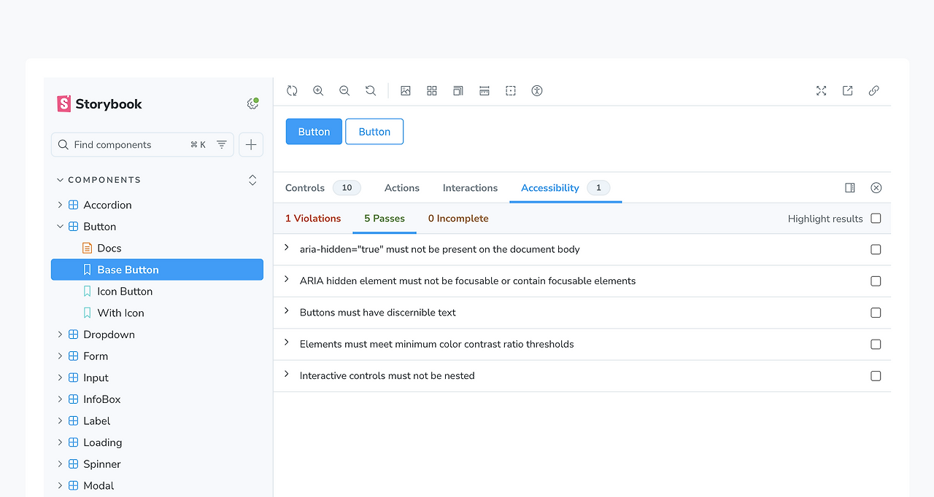
Task: Copy the canvas link
Action: (874, 90)
